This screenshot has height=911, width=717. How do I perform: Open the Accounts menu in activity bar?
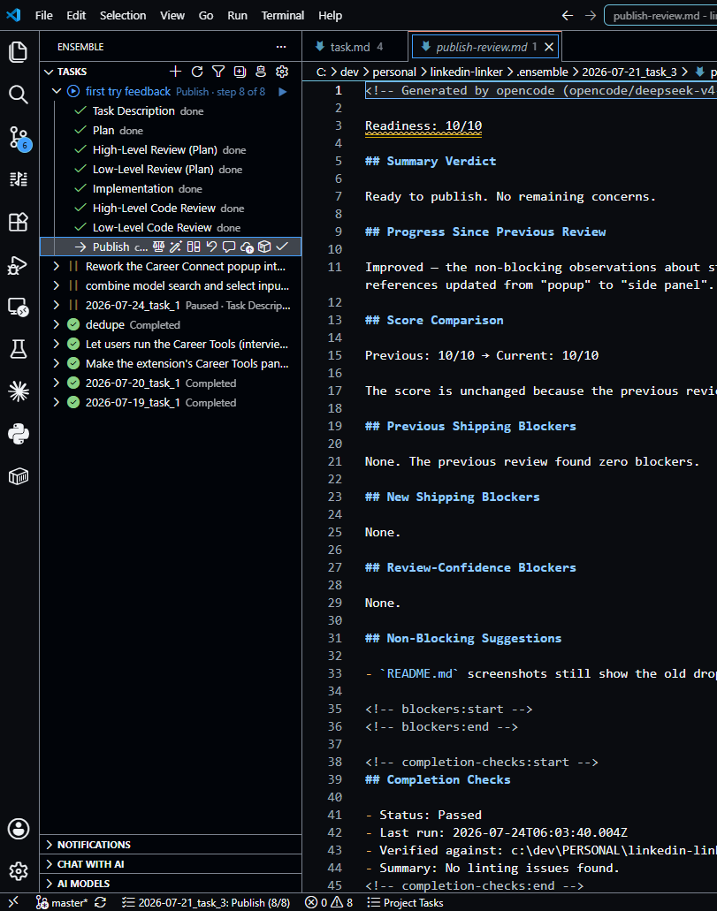pos(19,829)
